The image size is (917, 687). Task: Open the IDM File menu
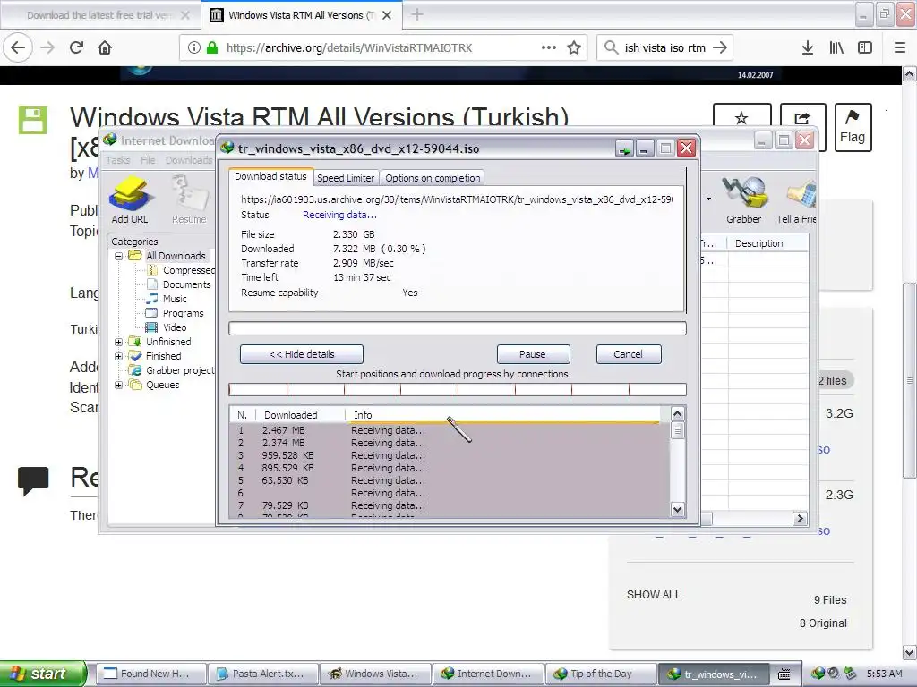148,160
